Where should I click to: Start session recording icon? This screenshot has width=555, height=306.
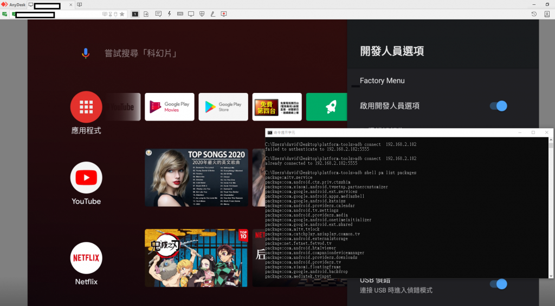coord(223,14)
